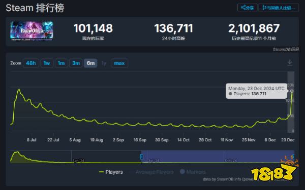Set chart zoom to 48h
Viewport: 305px width, 190px height.
[x=30, y=63]
